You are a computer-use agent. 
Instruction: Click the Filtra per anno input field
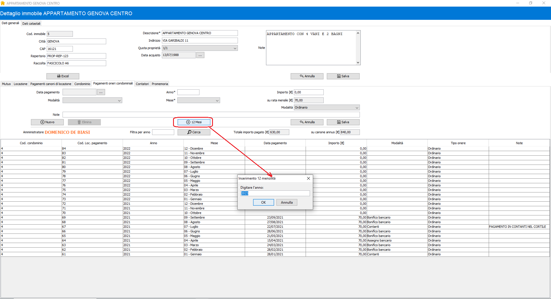pyautogui.click(x=163, y=132)
